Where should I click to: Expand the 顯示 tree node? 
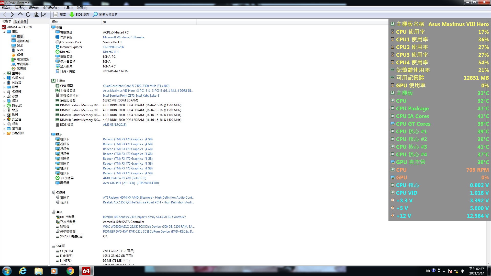[x=4, y=87]
